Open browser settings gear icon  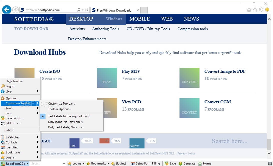(261, 10)
